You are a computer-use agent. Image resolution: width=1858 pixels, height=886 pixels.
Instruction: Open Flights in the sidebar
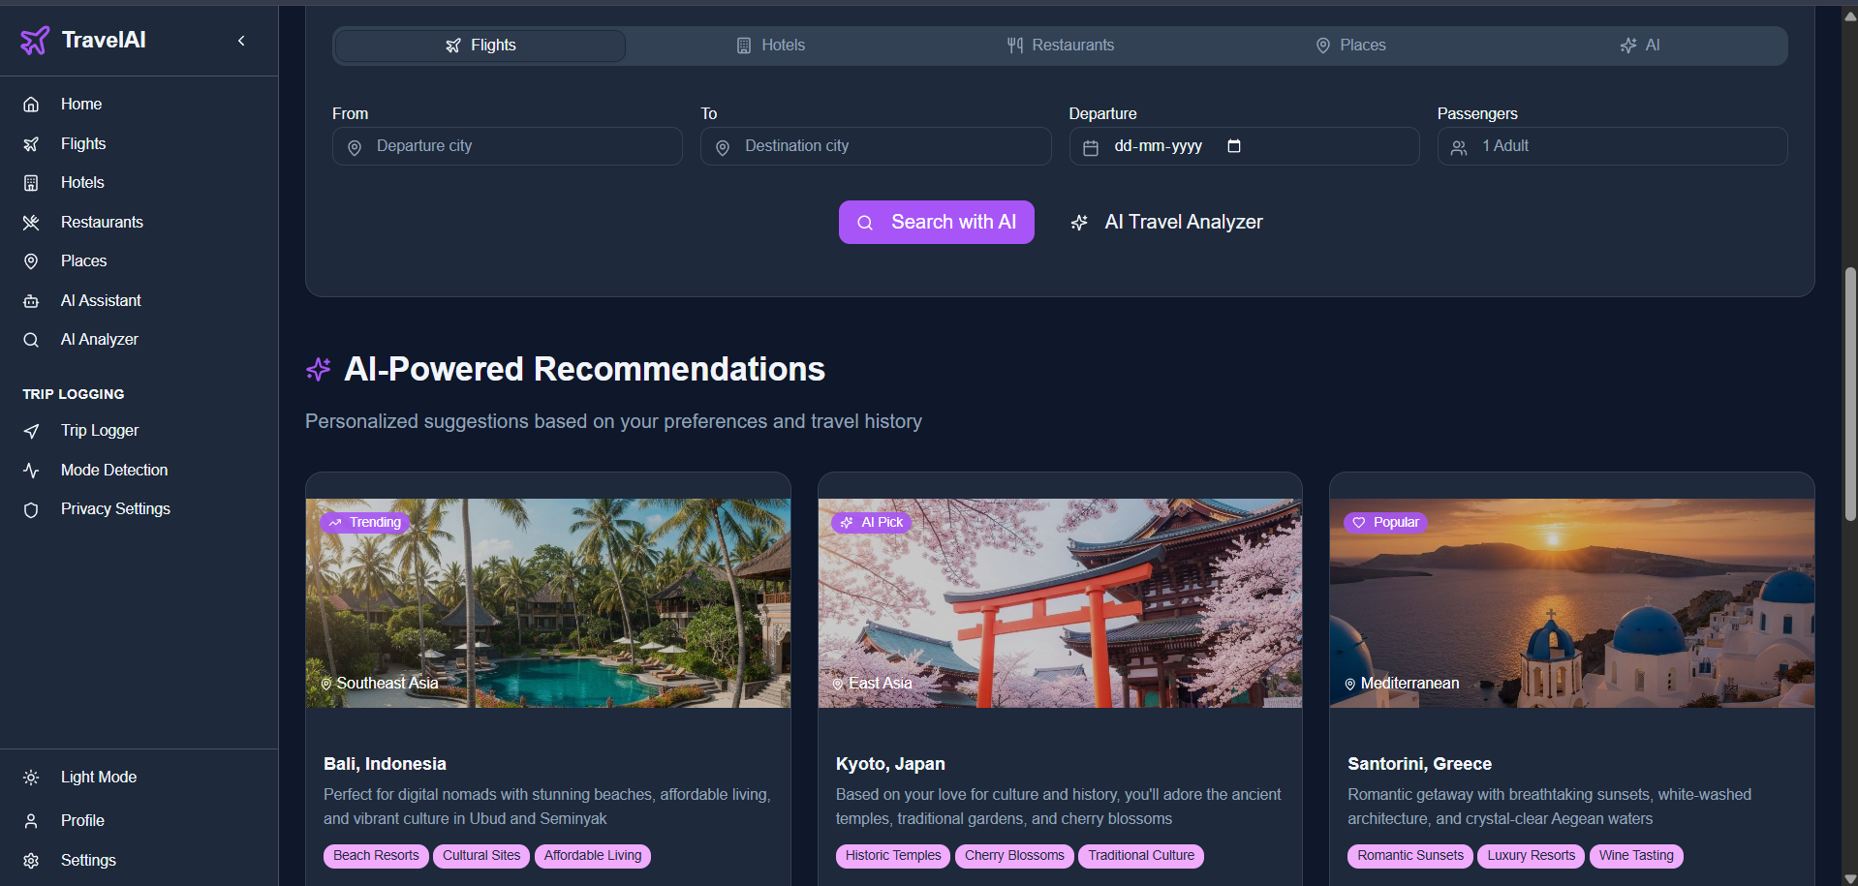(x=139, y=143)
